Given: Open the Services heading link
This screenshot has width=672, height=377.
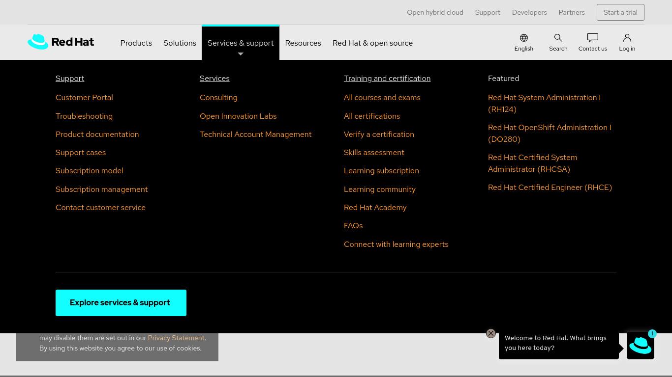Looking at the screenshot, I should [214, 79].
